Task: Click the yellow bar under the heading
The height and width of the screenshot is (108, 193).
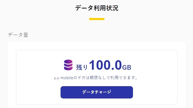Action: 97,19
